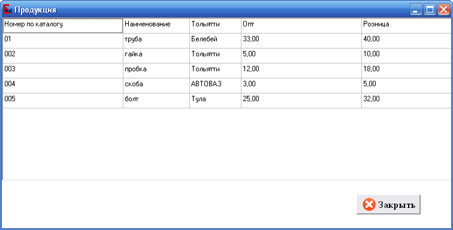453x230 pixels.
Task: Maximize the Продукция window
Action: coord(430,10)
